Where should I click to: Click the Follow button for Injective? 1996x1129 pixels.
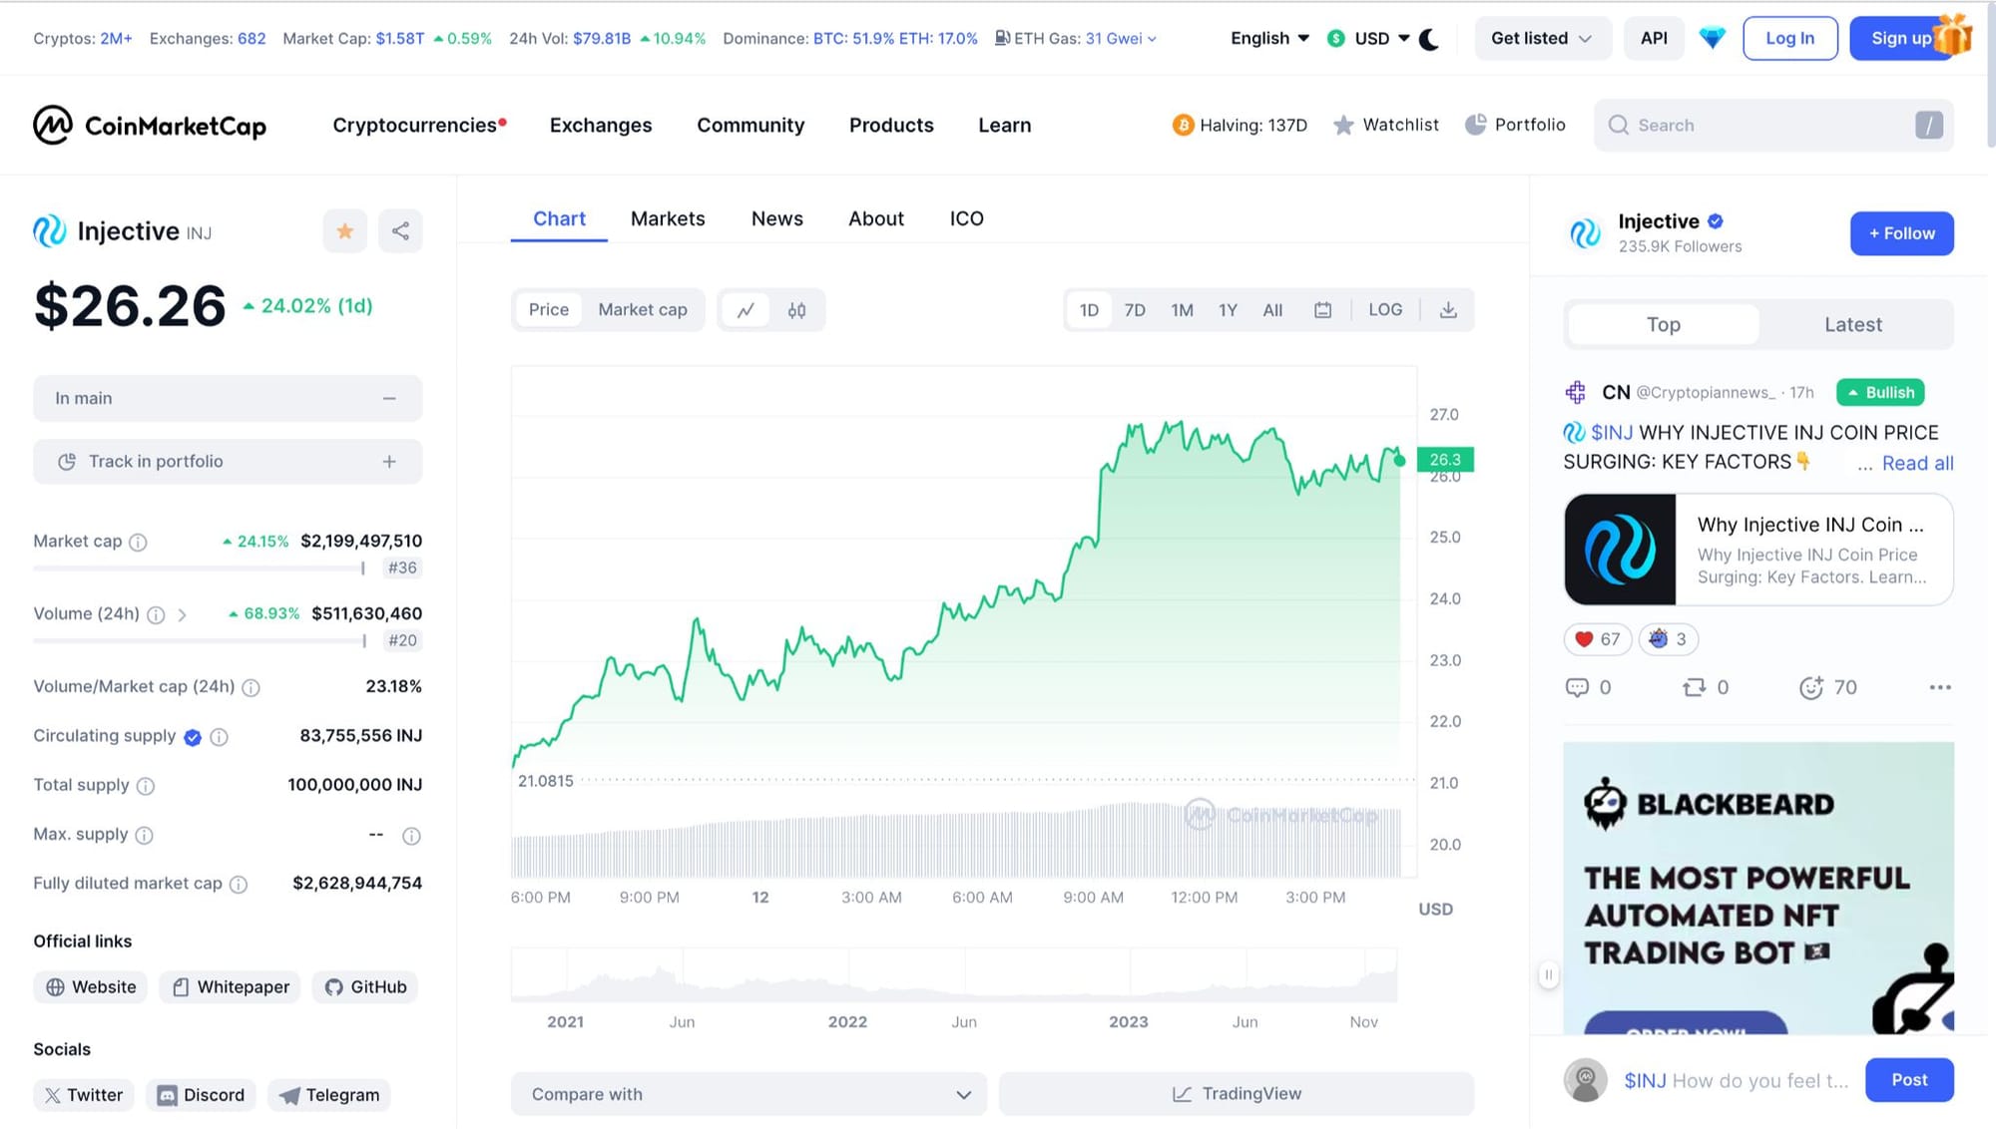click(x=1901, y=233)
